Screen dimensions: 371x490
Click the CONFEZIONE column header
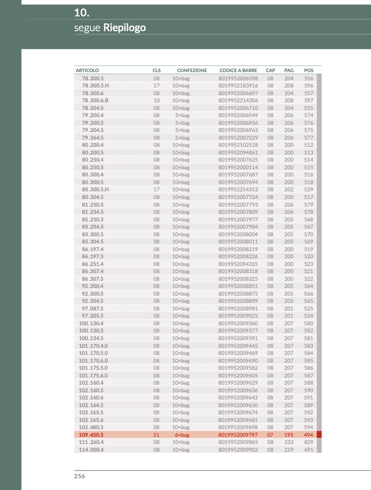point(192,70)
